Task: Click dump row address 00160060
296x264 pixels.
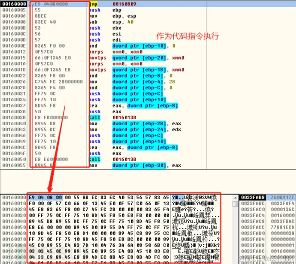Action: [x=14, y=233]
